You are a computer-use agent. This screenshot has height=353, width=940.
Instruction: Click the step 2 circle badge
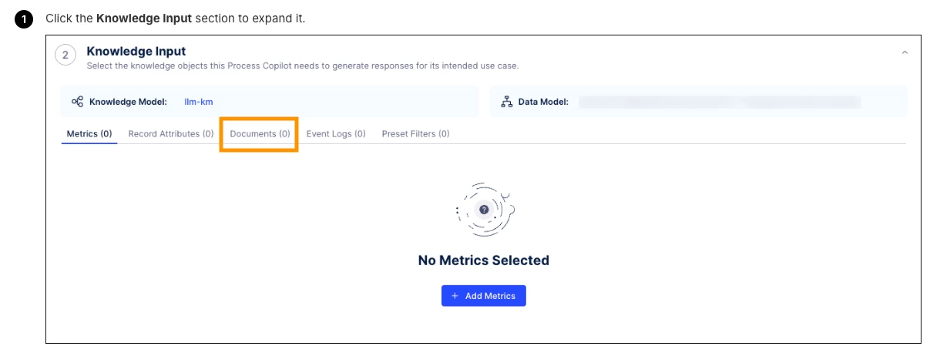[65, 55]
